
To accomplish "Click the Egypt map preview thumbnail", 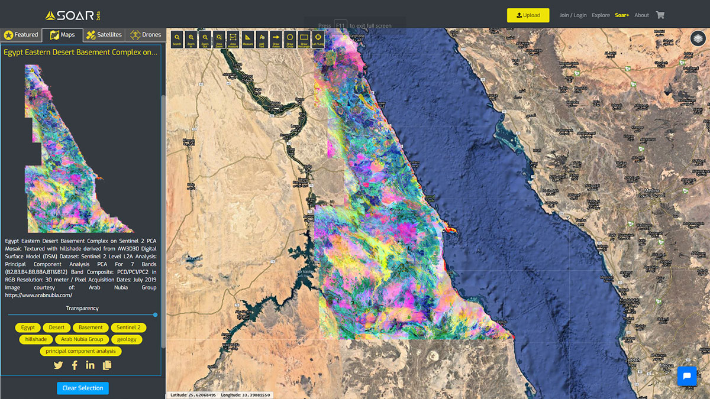I will 80,148.
